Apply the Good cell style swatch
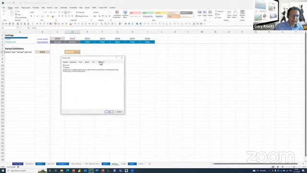The image size is (307, 173). 148,13
